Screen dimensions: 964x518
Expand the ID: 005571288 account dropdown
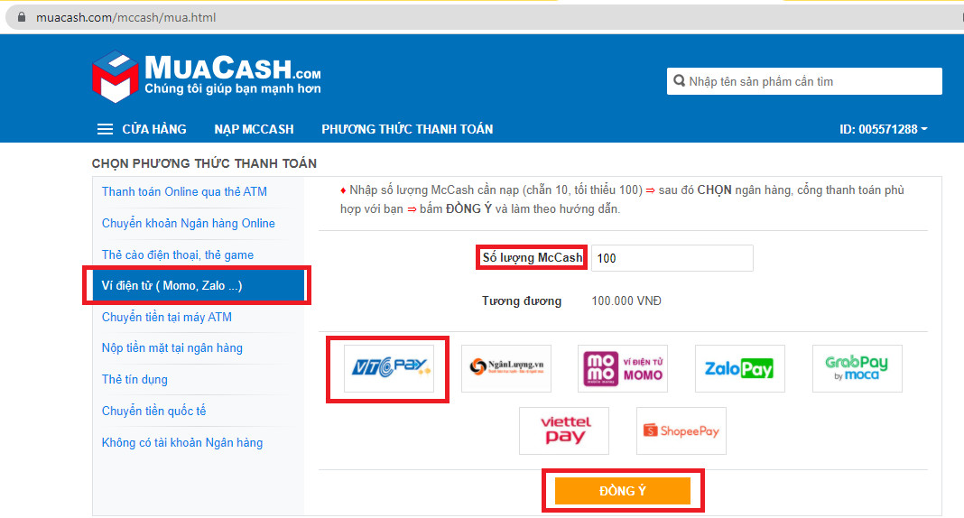[884, 129]
